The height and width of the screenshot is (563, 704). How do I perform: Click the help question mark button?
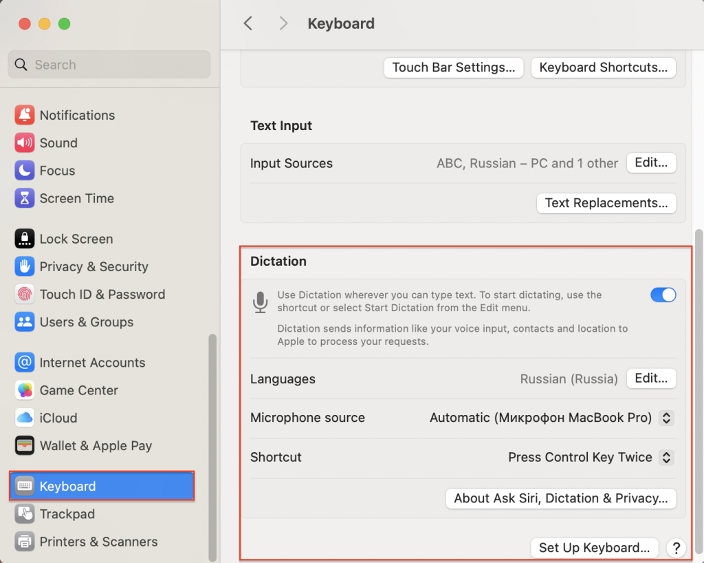pos(676,548)
